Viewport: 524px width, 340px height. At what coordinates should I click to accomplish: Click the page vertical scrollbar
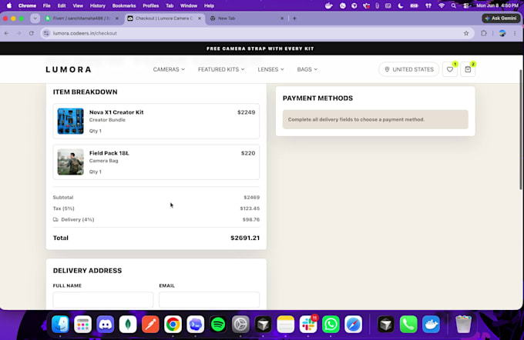pos(521,130)
